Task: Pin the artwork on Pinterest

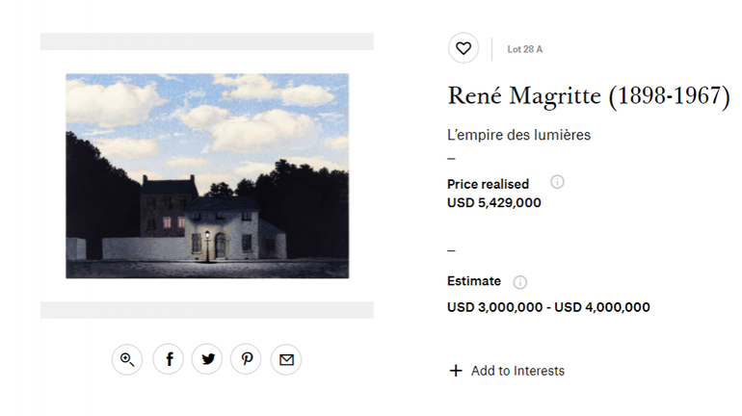Action: point(247,359)
